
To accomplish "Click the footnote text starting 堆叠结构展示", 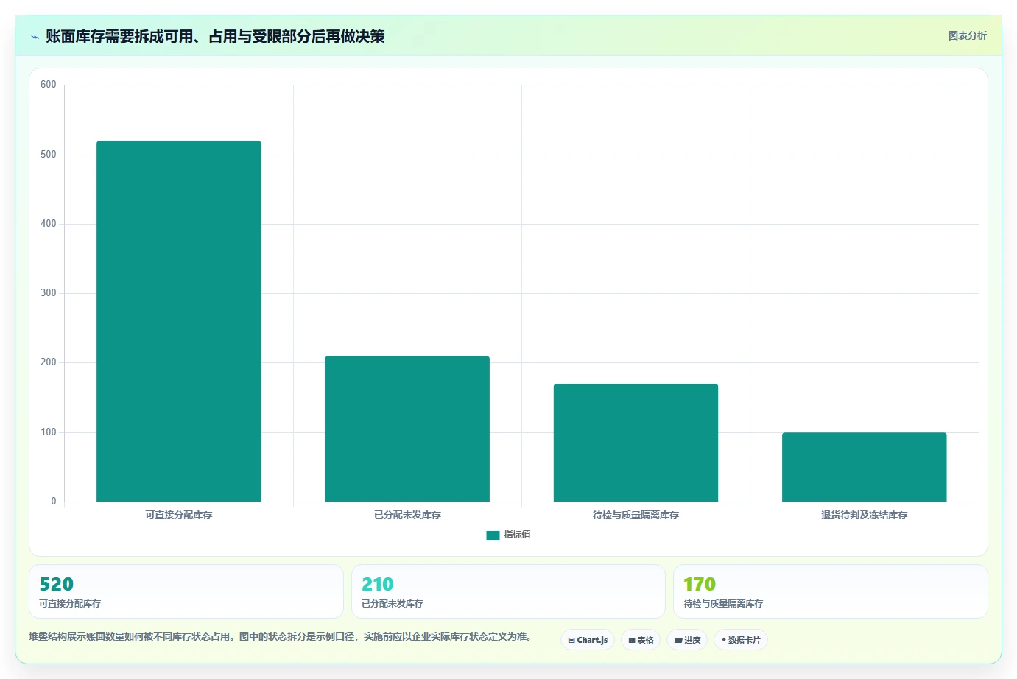I will 281,636.
